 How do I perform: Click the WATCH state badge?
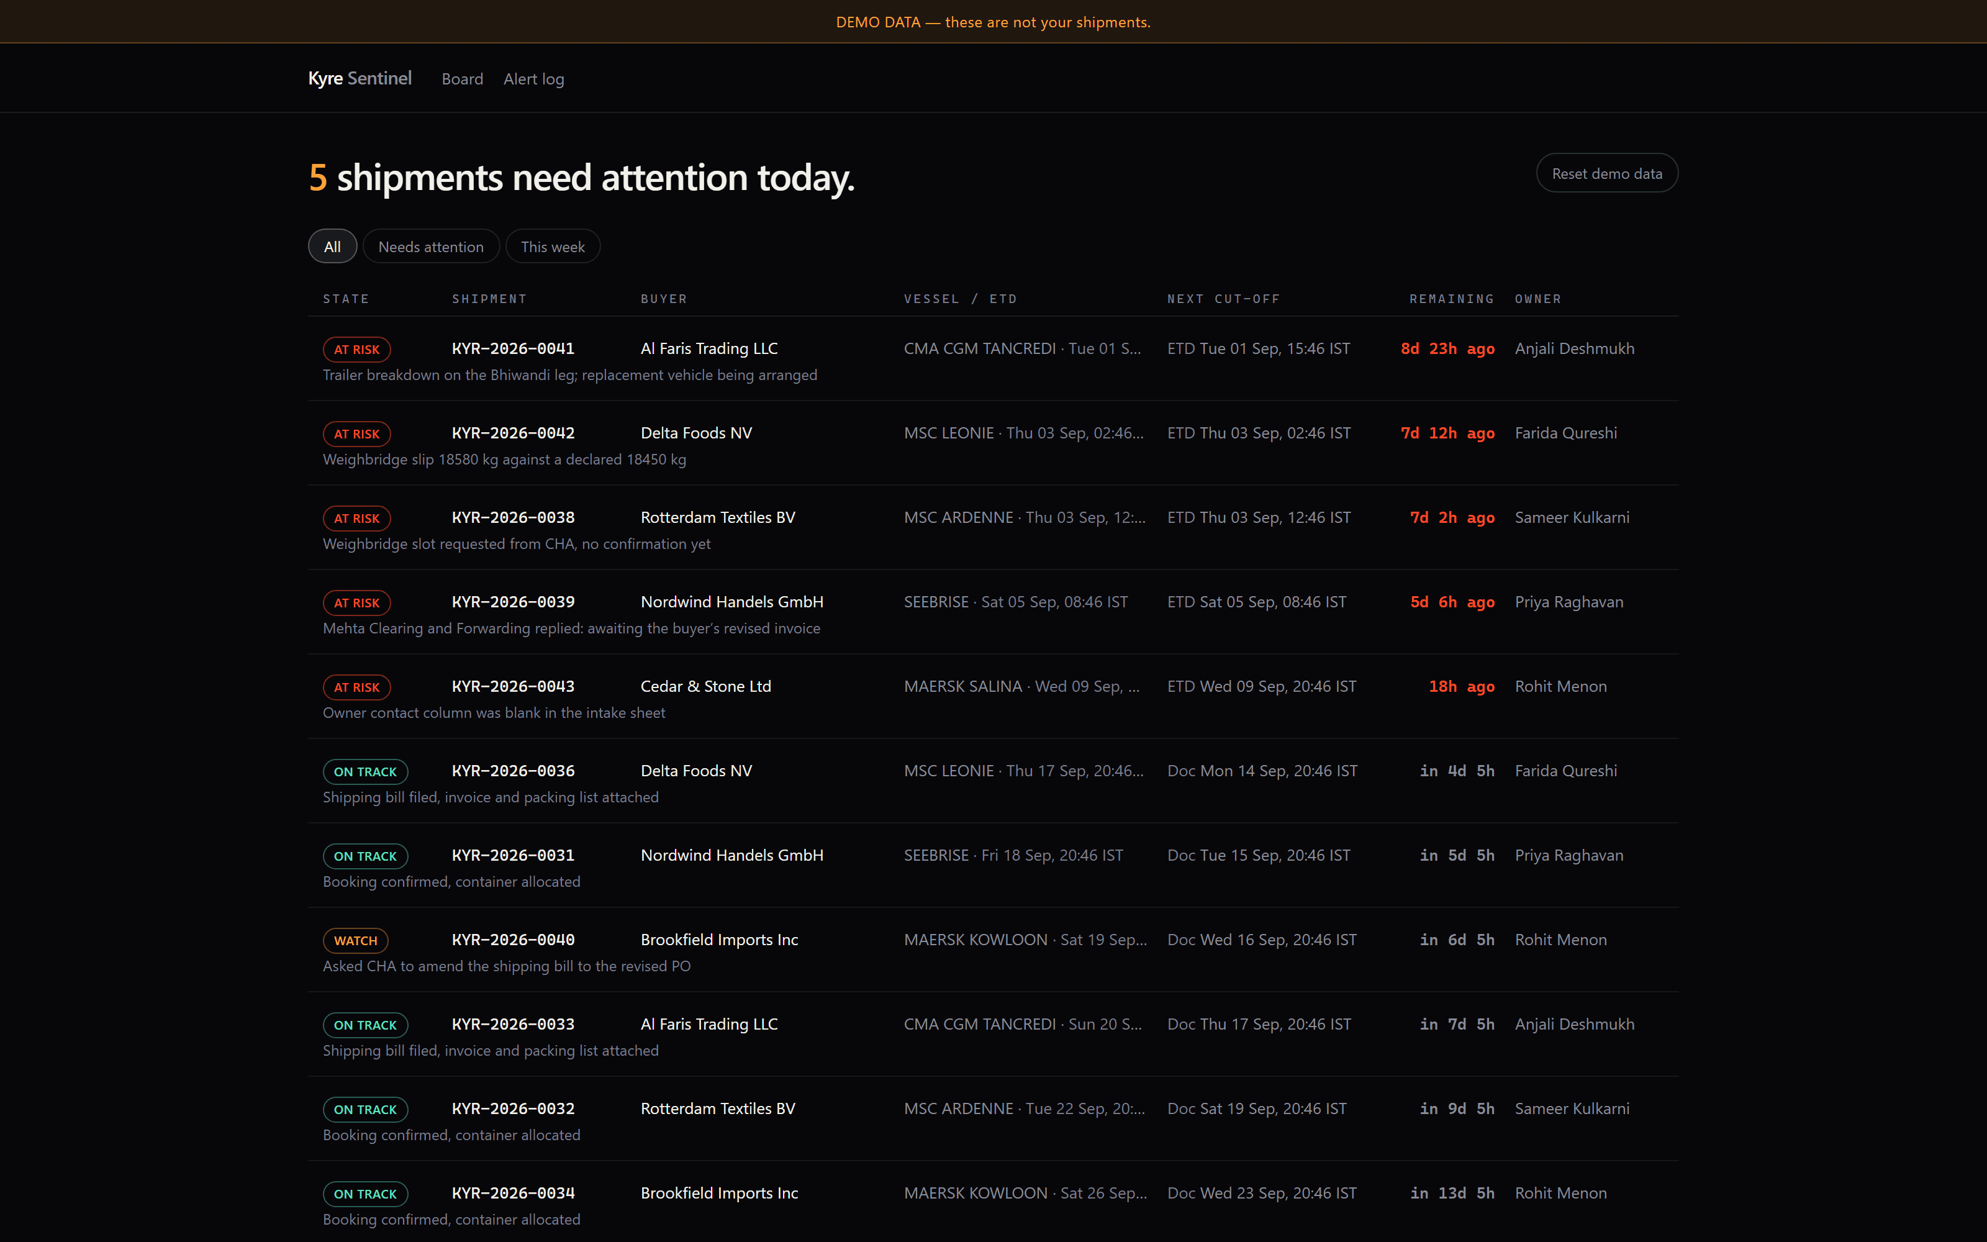point(356,941)
